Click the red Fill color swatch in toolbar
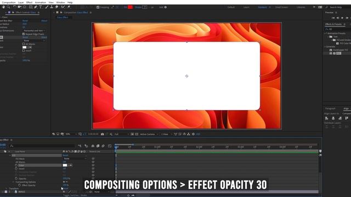The width and height of the screenshot is (351, 197). tap(130, 7)
